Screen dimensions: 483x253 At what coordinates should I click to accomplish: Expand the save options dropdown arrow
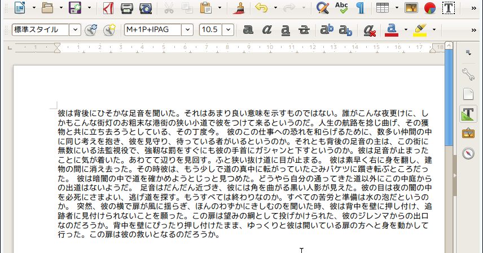[x=89, y=8]
